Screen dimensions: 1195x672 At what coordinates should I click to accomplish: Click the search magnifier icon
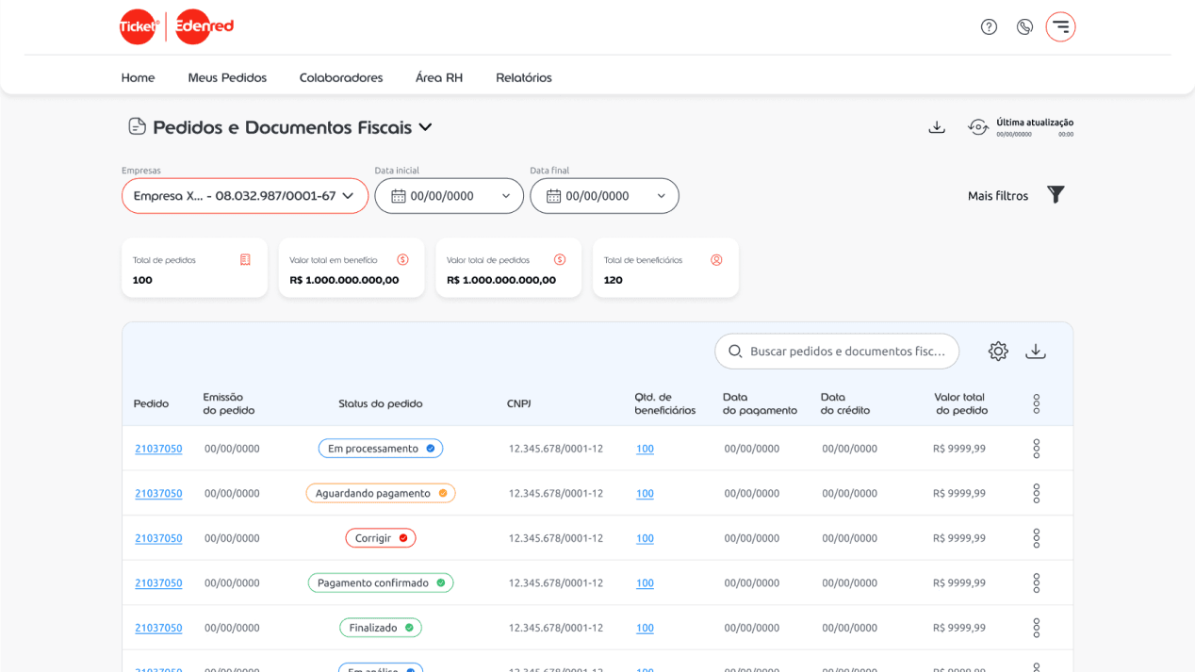pyautogui.click(x=735, y=351)
